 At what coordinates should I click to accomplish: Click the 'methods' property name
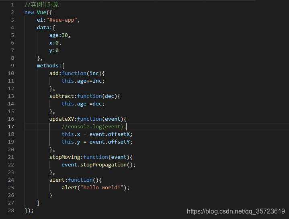[47, 66]
